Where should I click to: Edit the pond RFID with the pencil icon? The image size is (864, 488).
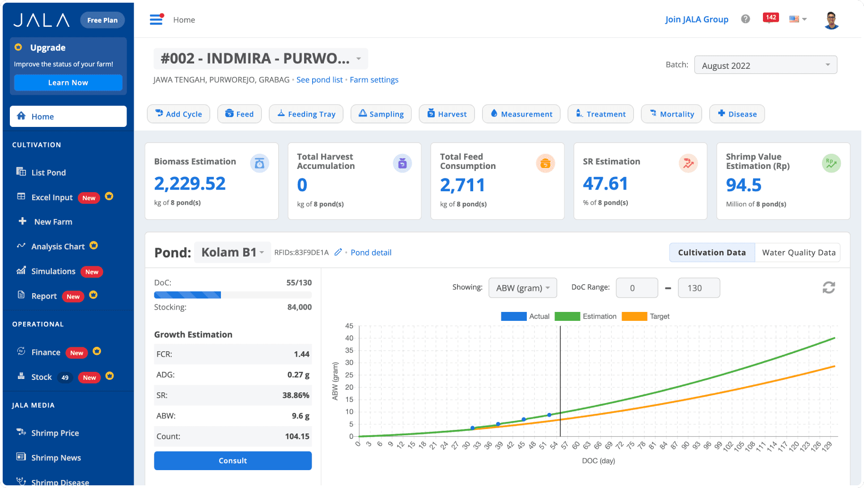click(338, 252)
